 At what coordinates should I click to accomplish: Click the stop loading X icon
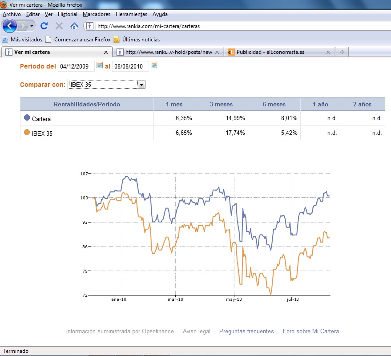(59, 26)
